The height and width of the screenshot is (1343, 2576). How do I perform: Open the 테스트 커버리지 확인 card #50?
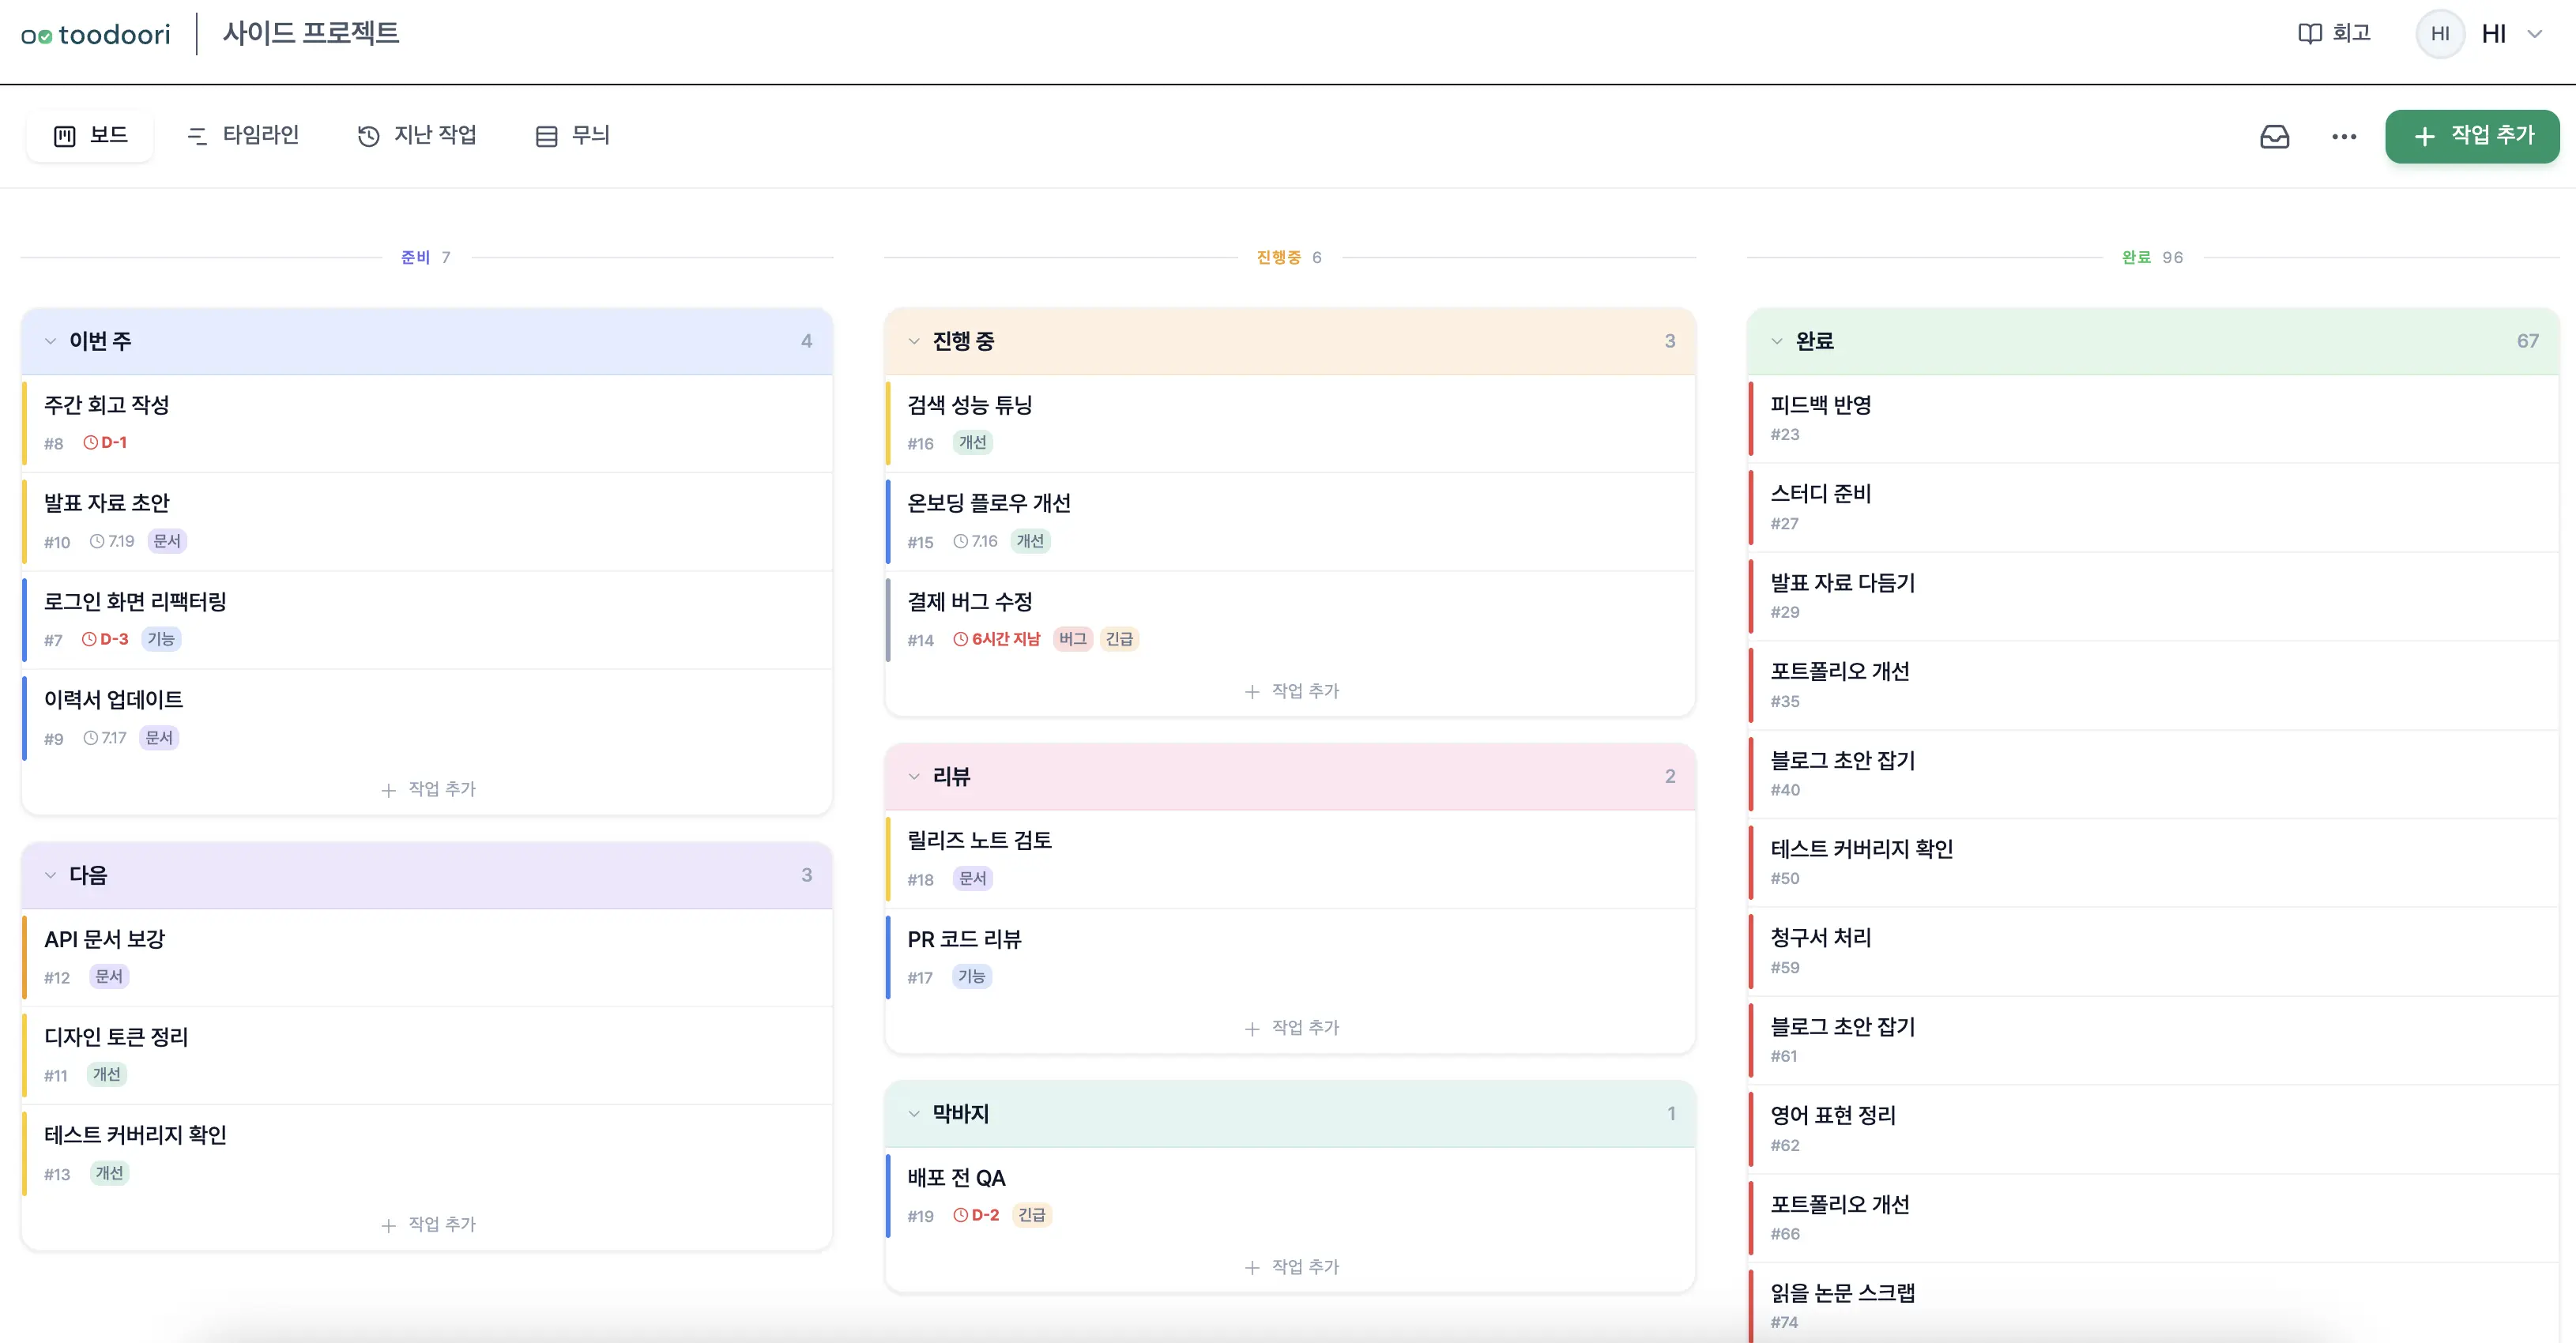[x=2154, y=862]
